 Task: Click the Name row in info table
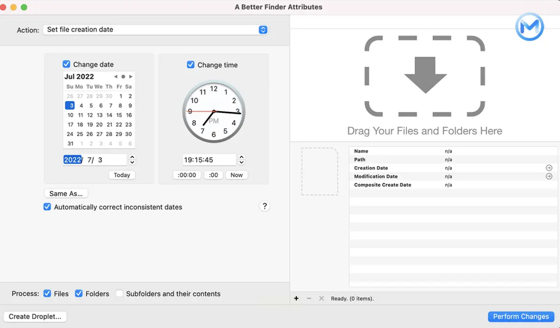[x=454, y=151]
